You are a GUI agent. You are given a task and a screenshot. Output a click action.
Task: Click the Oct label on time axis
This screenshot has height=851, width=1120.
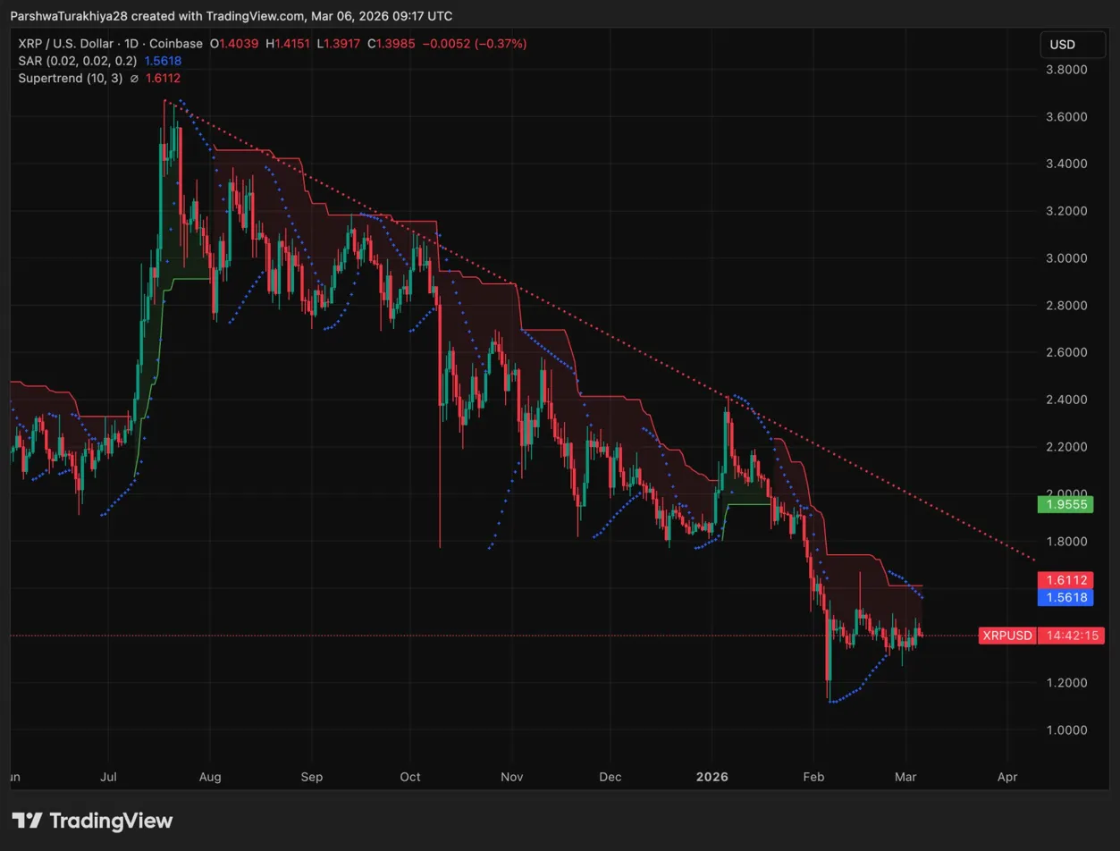coord(410,777)
